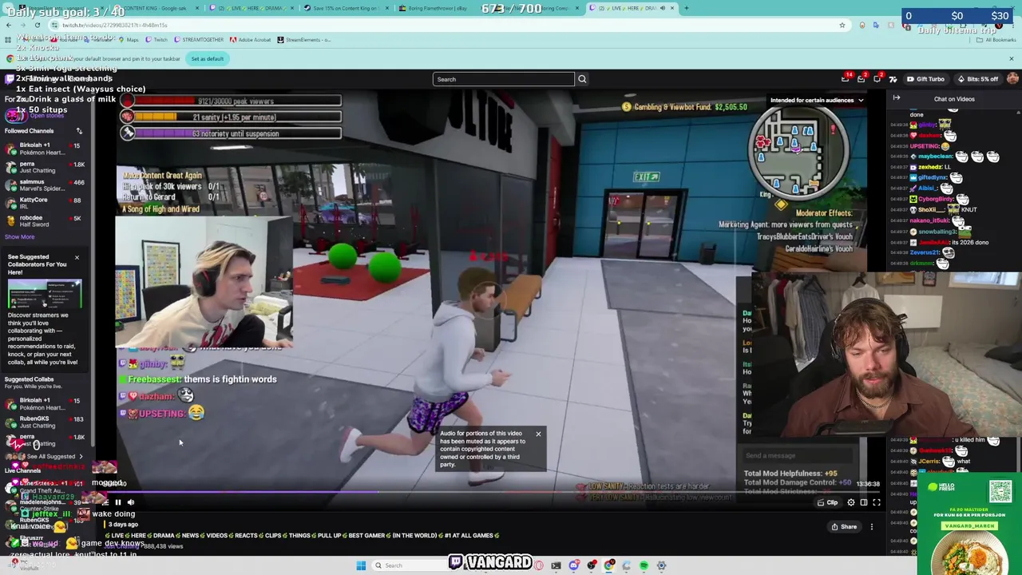Open the more options menu beside Share
Image resolution: width=1022 pixels, height=575 pixels.
coord(872,526)
